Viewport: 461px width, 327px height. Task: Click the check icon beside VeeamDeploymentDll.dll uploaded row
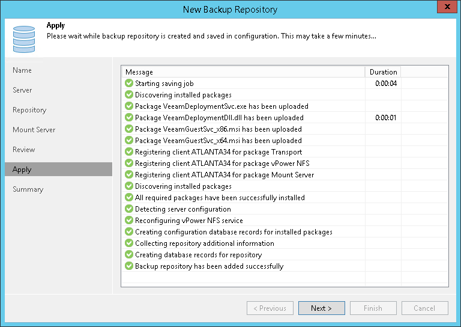point(129,117)
